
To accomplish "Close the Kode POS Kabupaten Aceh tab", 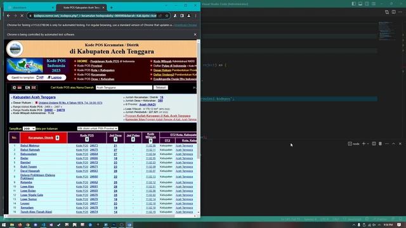I will click(x=103, y=8).
